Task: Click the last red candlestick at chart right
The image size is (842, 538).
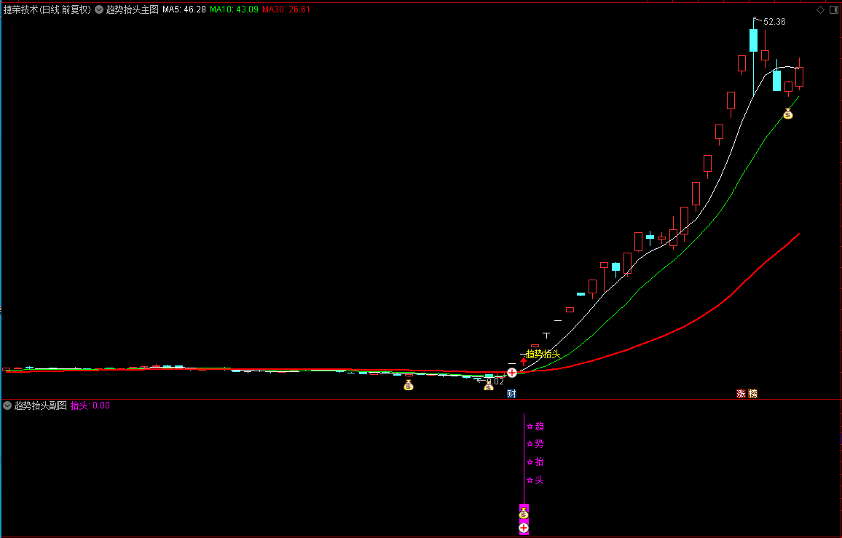Action: [x=800, y=76]
